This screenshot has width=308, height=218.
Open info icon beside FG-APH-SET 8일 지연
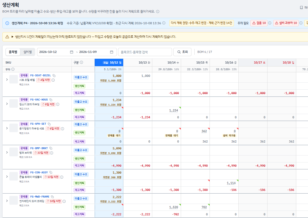click(62, 129)
